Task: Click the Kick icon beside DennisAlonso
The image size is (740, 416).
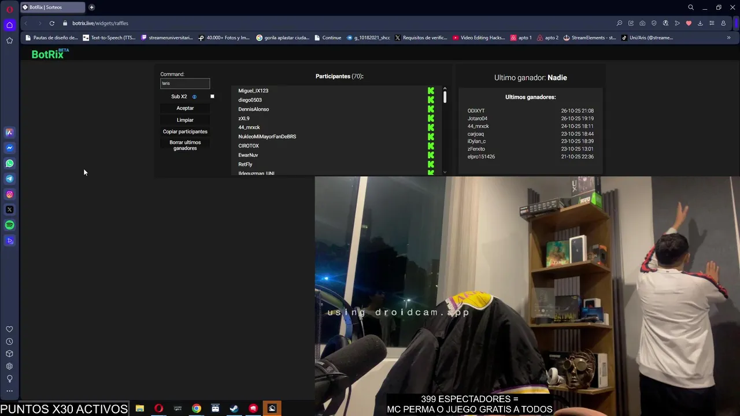Action: [431, 109]
